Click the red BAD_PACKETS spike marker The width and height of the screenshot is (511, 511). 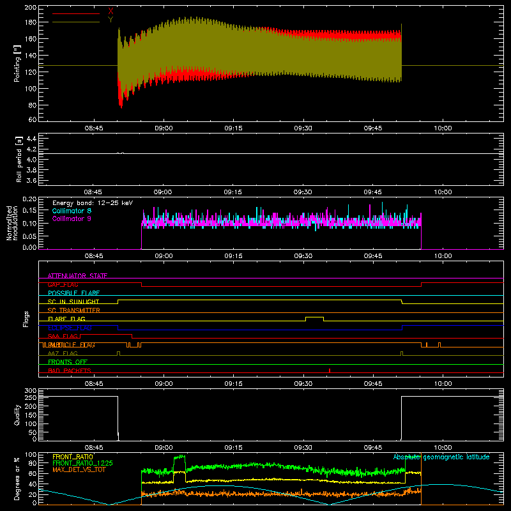pyautogui.click(x=330, y=370)
